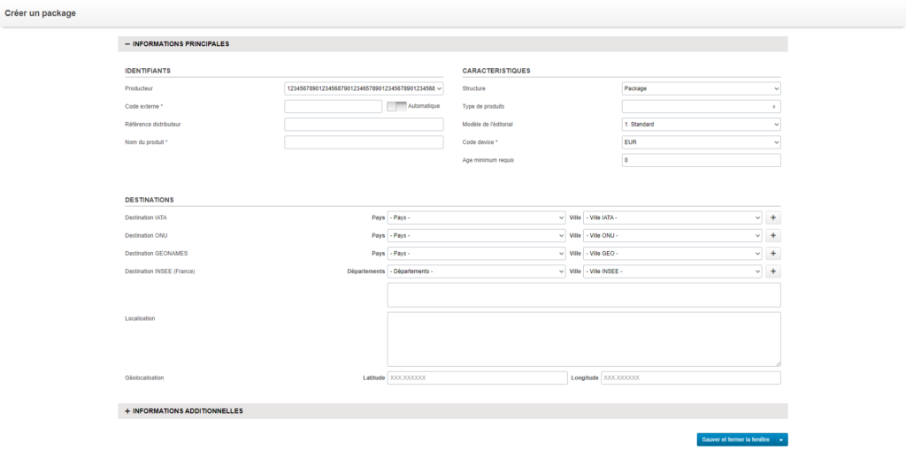Open the Structure dropdown showing Package
The width and height of the screenshot is (906, 450).
[x=701, y=88]
